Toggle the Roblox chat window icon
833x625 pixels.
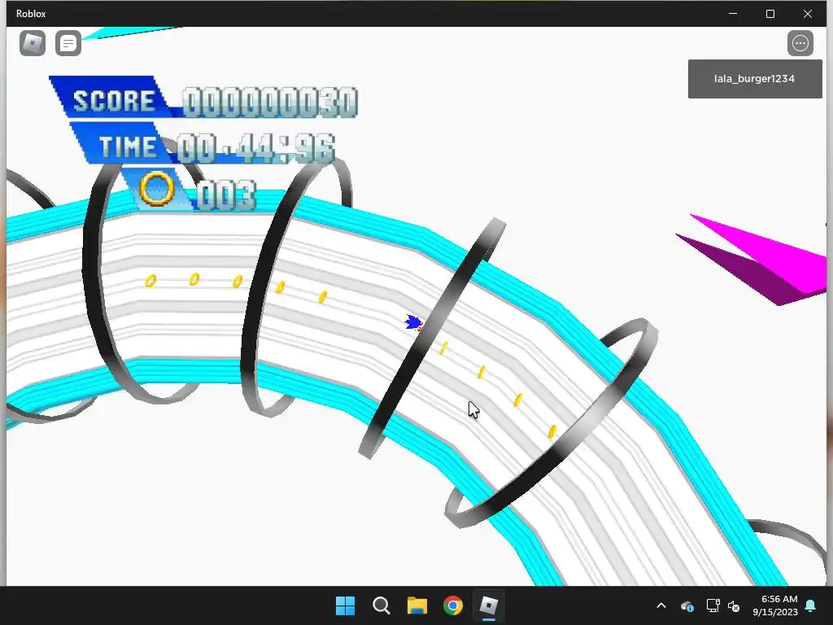pos(68,43)
